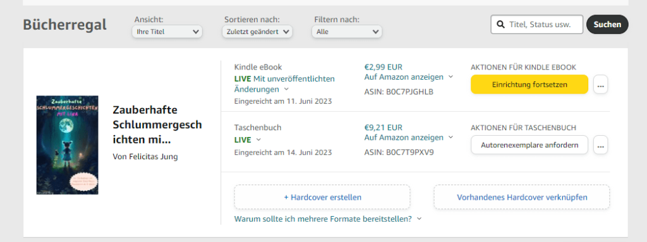Click the price '€9,21 EUR'
This screenshot has width=647, height=242.
click(384, 127)
